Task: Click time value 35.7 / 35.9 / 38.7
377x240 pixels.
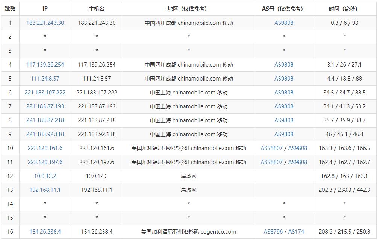Action: (344, 120)
